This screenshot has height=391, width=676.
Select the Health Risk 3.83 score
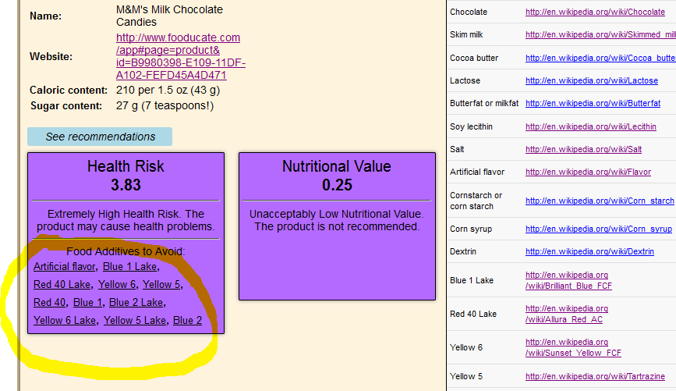pos(126,185)
